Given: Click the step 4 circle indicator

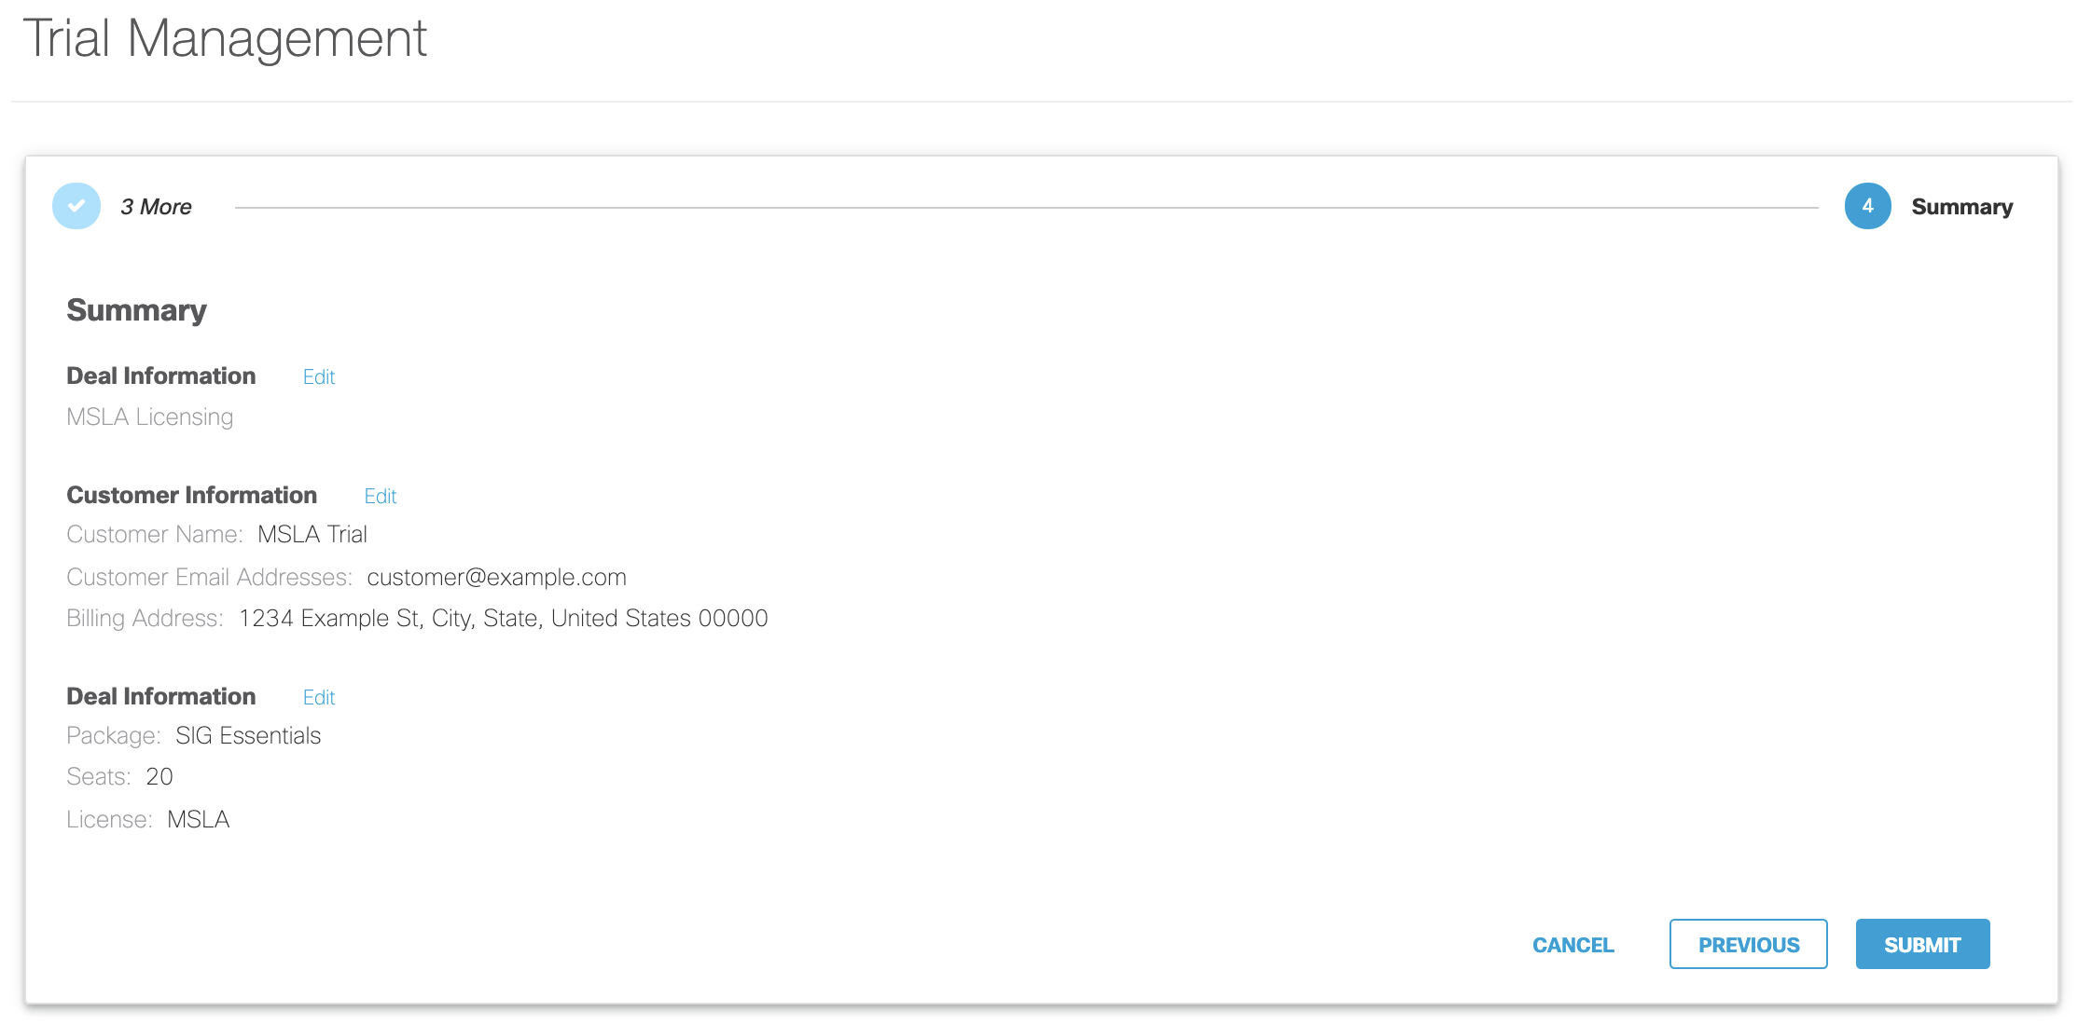Looking at the screenshot, I should coord(1867,206).
